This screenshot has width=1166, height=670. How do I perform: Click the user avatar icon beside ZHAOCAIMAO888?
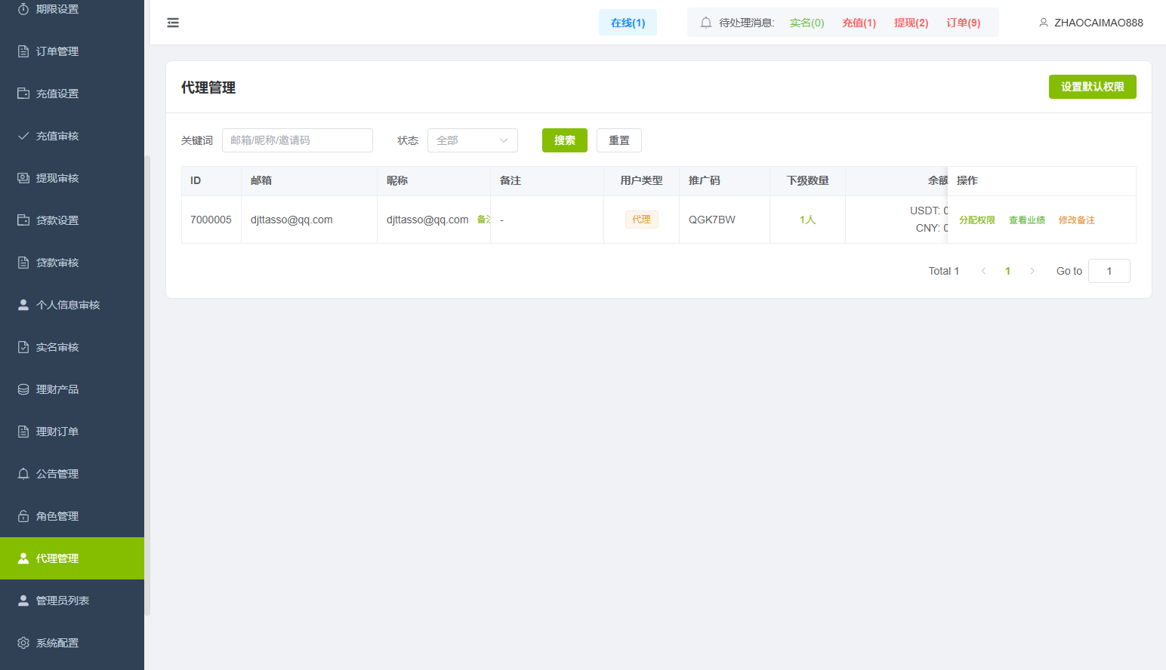[1043, 23]
